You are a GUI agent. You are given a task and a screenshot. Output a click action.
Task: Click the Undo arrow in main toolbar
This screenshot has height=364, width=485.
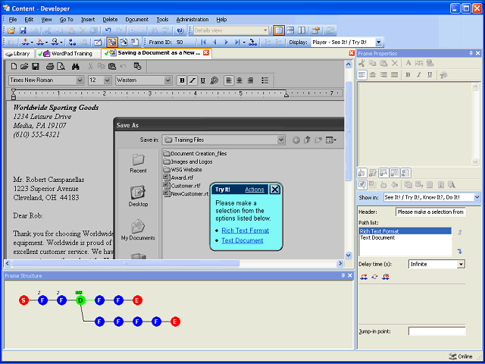[x=108, y=30]
